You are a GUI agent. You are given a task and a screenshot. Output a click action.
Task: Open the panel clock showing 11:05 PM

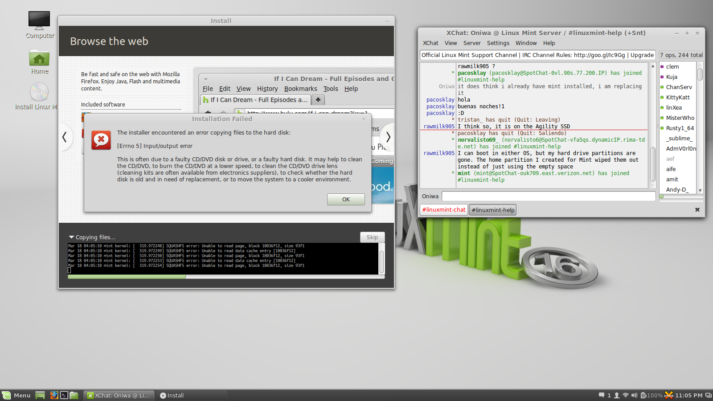click(x=688, y=395)
